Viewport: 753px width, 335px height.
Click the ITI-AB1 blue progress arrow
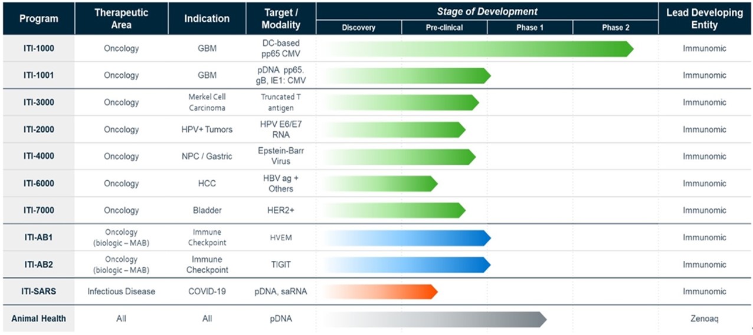[x=407, y=238]
